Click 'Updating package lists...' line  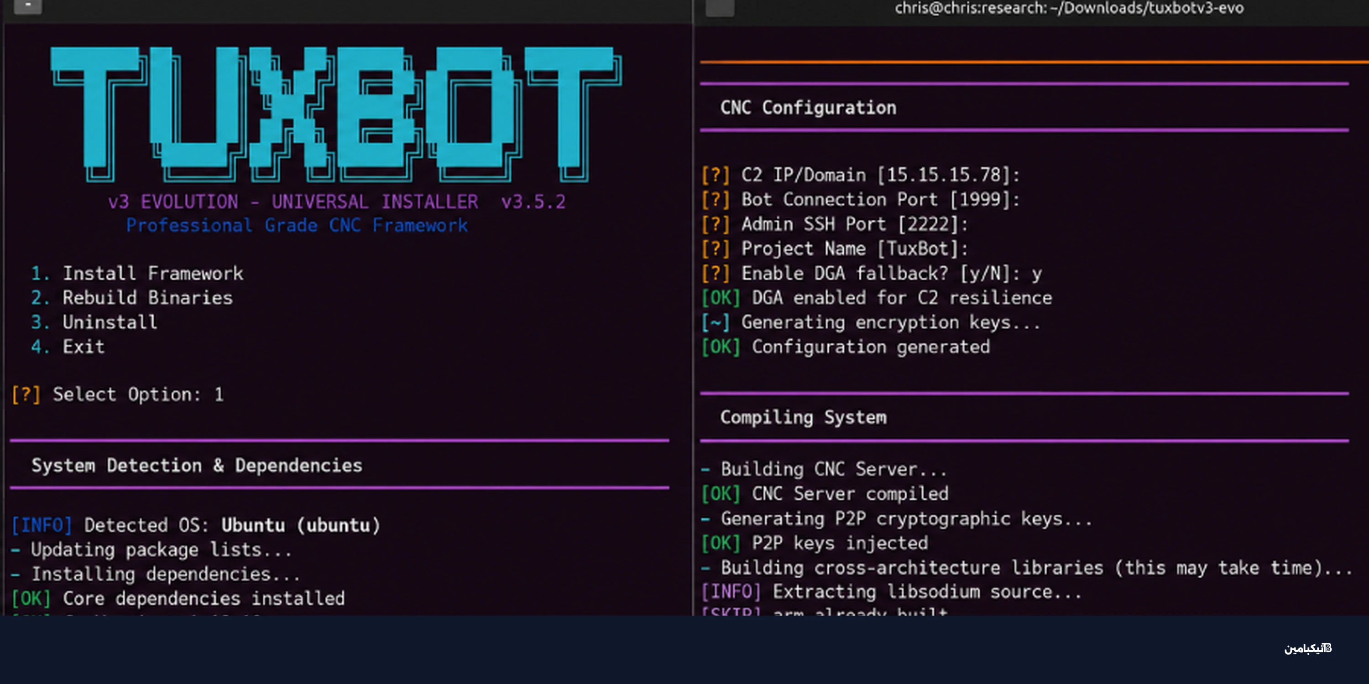point(152,549)
